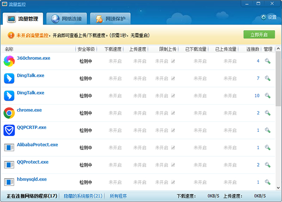Open the hbmysqld.exe name link
The width and height of the screenshot is (282, 202).
click(31, 179)
